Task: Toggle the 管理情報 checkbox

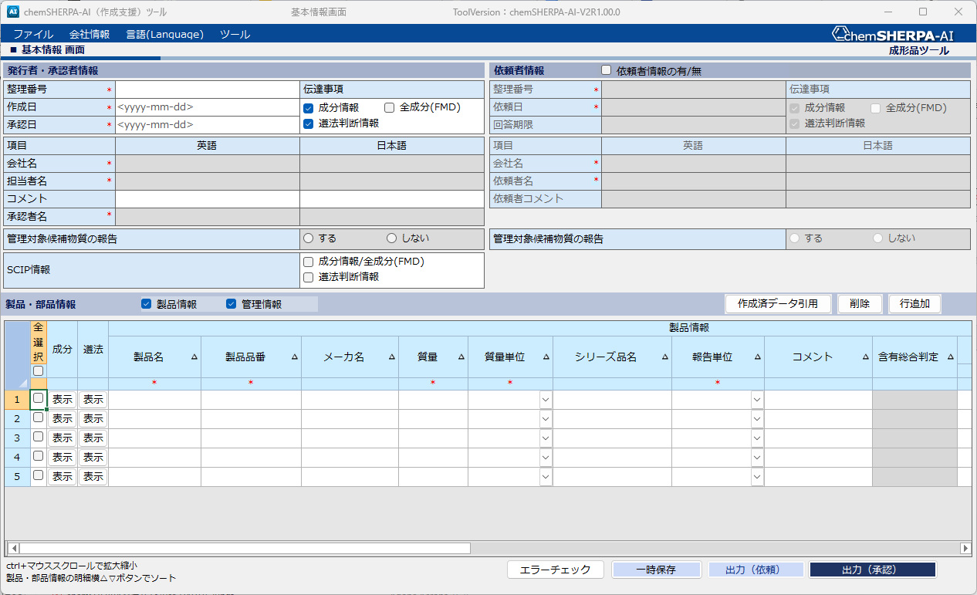Action: (232, 304)
